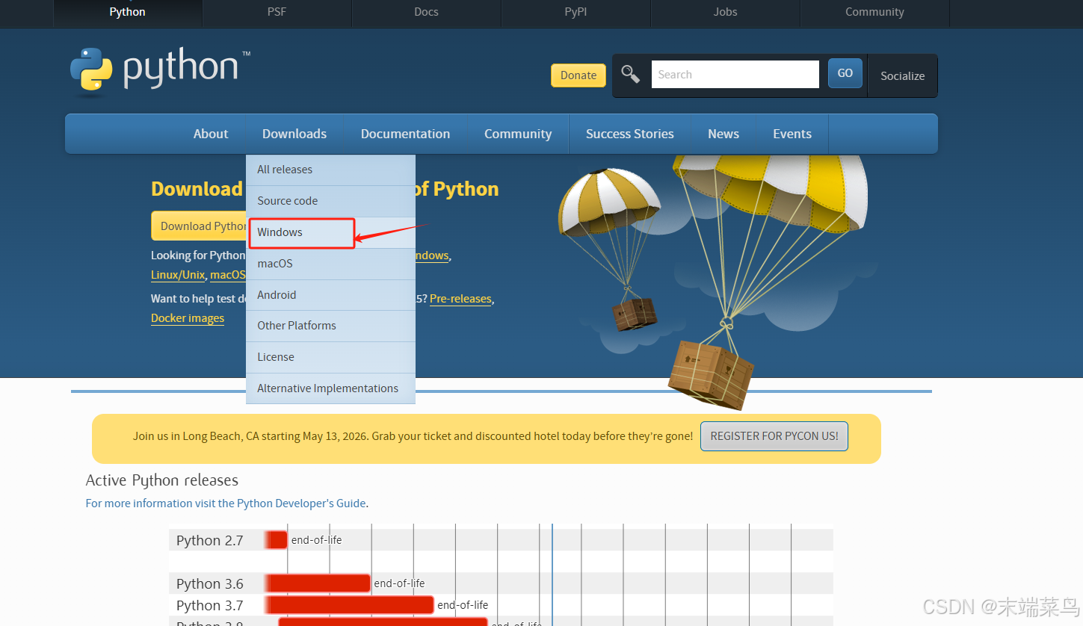Screen dimensions: 1083x626
Task: Open the Jobs top tab
Action: pos(725,13)
